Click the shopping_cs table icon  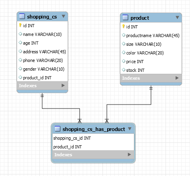tap(22, 16)
